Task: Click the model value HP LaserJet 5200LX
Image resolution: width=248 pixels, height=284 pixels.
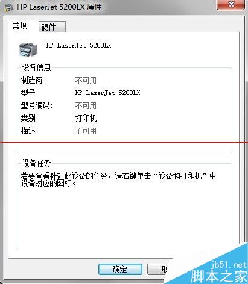Action: [x=107, y=93]
